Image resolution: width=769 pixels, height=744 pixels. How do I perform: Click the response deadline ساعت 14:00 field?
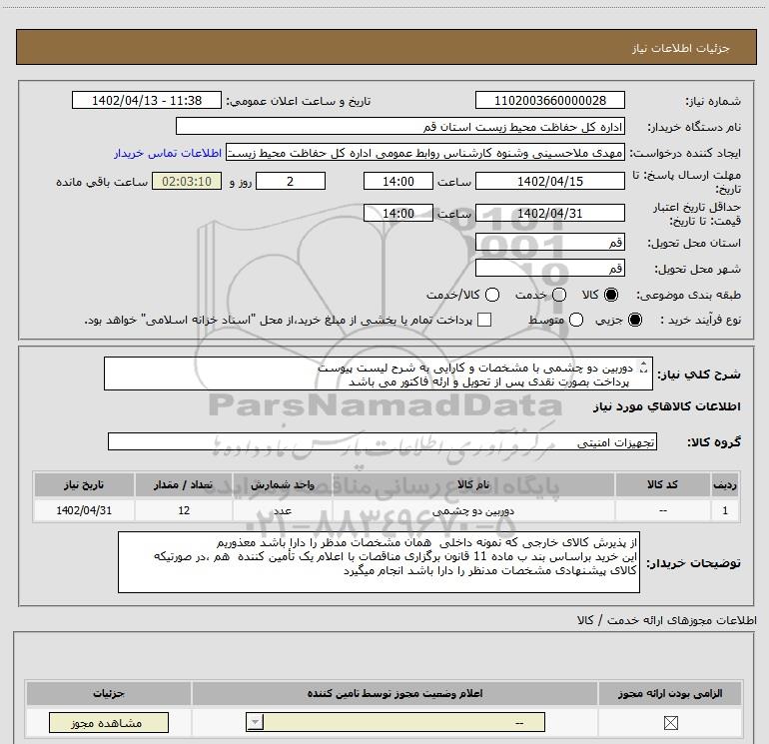tap(398, 181)
